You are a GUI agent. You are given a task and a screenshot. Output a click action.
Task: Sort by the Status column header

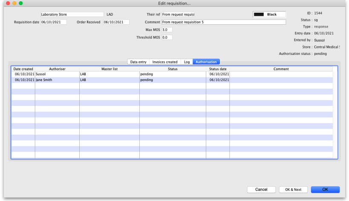[x=173, y=69]
